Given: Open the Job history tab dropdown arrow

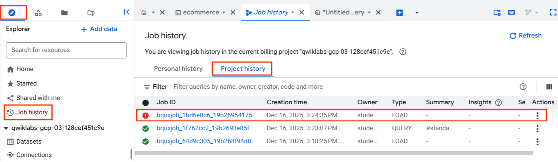Looking at the screenshot, I should pos(293,13).
